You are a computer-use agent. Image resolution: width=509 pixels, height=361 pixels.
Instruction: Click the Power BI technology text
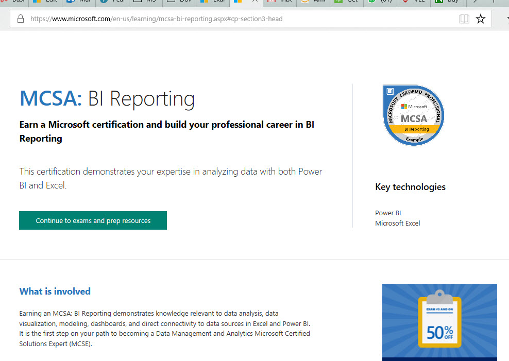[x=388, y=213]
